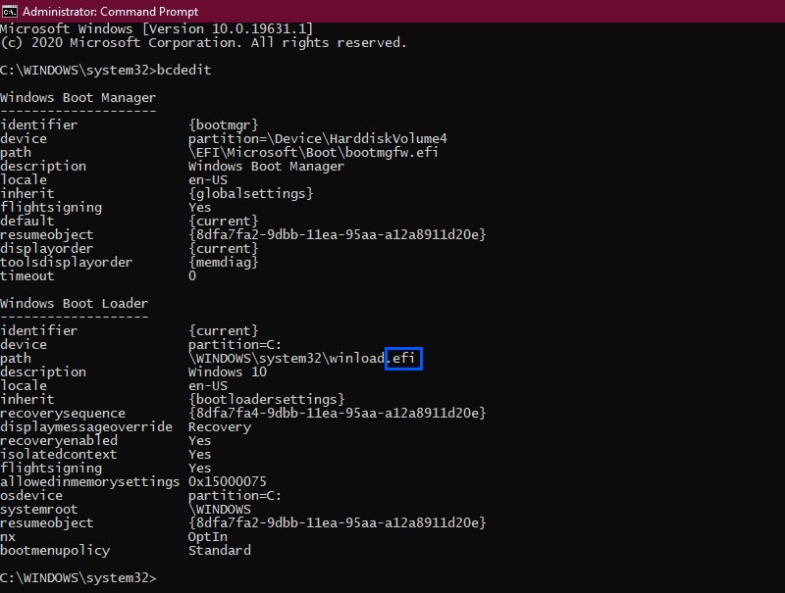Click the typed bcdedit command text
The image size is (785, 593).
[x=183, y=70]
